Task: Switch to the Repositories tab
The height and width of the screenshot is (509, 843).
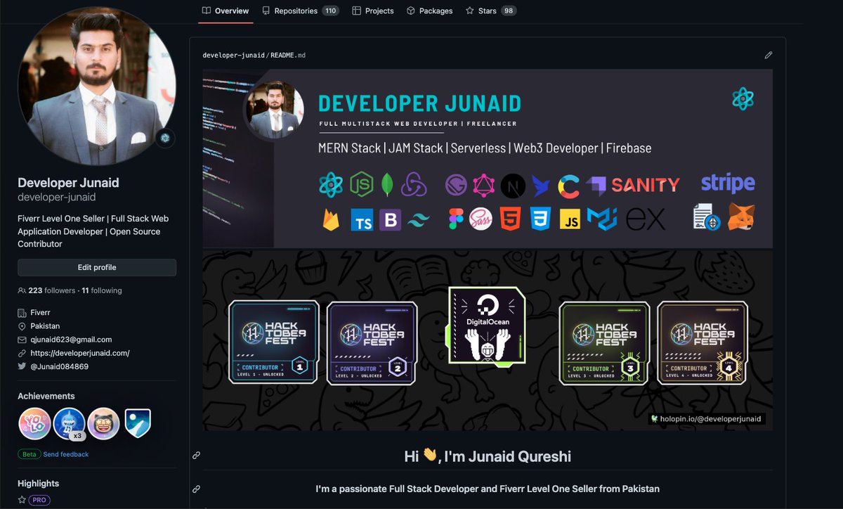Action: coord(301,11)
